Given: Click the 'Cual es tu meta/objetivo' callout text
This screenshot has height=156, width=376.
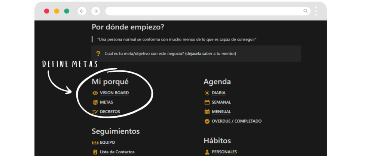Looking at the screenshot, I should (170, 54).
